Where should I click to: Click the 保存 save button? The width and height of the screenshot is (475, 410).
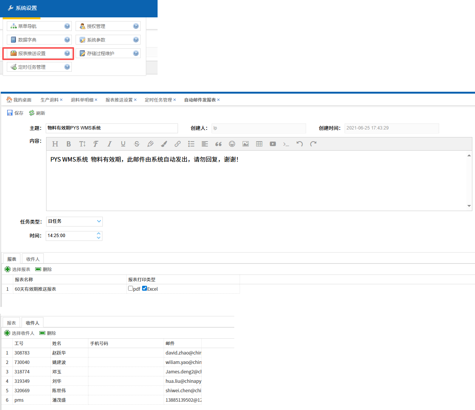pyautogui.click(x=15, y=113)
